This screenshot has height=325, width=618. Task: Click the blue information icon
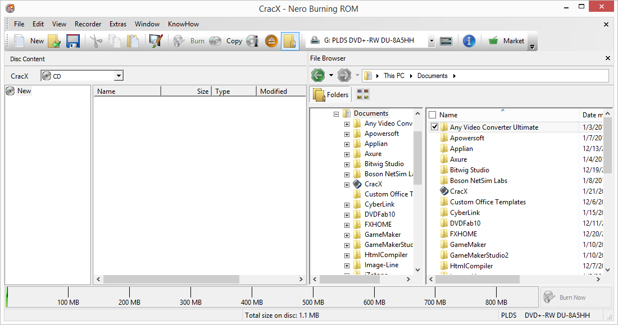pyautogui.click(x=469, y=41)
